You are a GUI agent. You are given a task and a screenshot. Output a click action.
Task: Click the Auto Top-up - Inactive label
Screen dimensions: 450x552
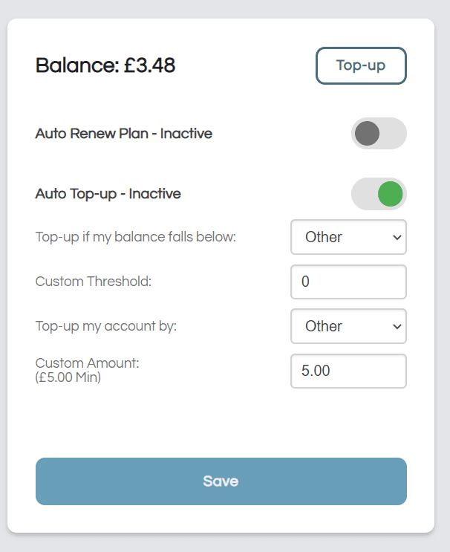tap(108, 194)
